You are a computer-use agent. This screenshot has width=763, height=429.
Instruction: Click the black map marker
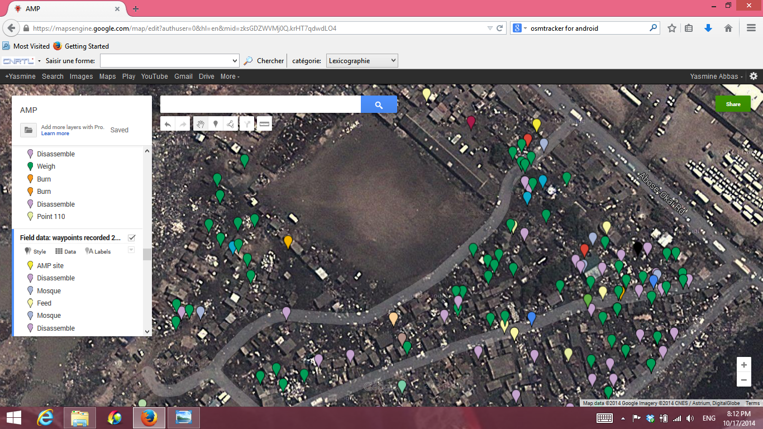pyautogui.click(x=637, y=247)
